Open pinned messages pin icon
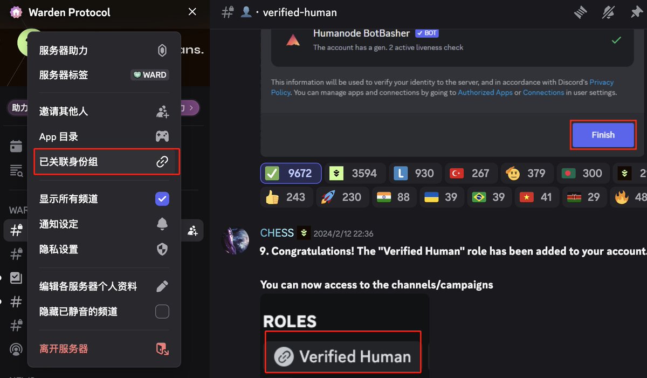This screenshot has height=378, width=647. coord(637,12)
